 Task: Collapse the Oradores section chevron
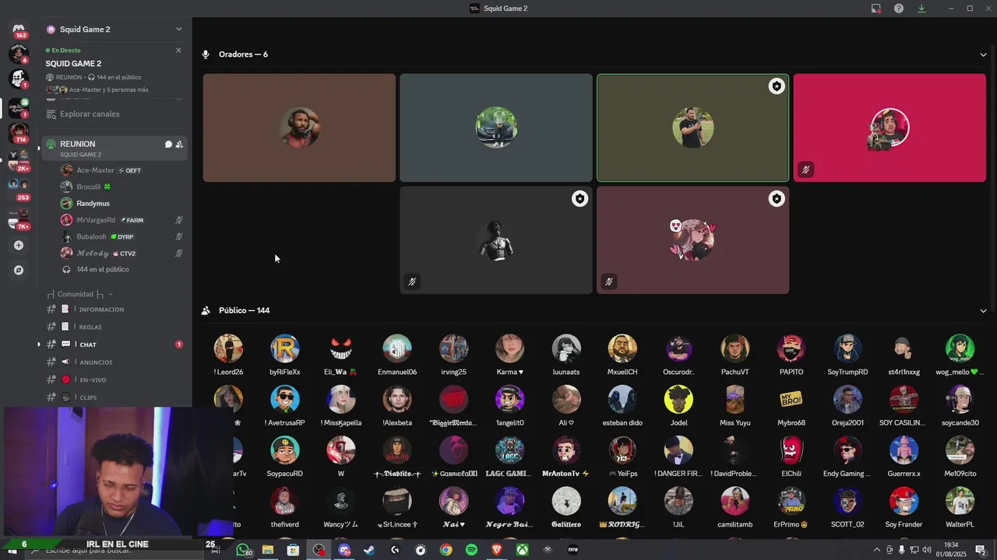tap(983, 54)
